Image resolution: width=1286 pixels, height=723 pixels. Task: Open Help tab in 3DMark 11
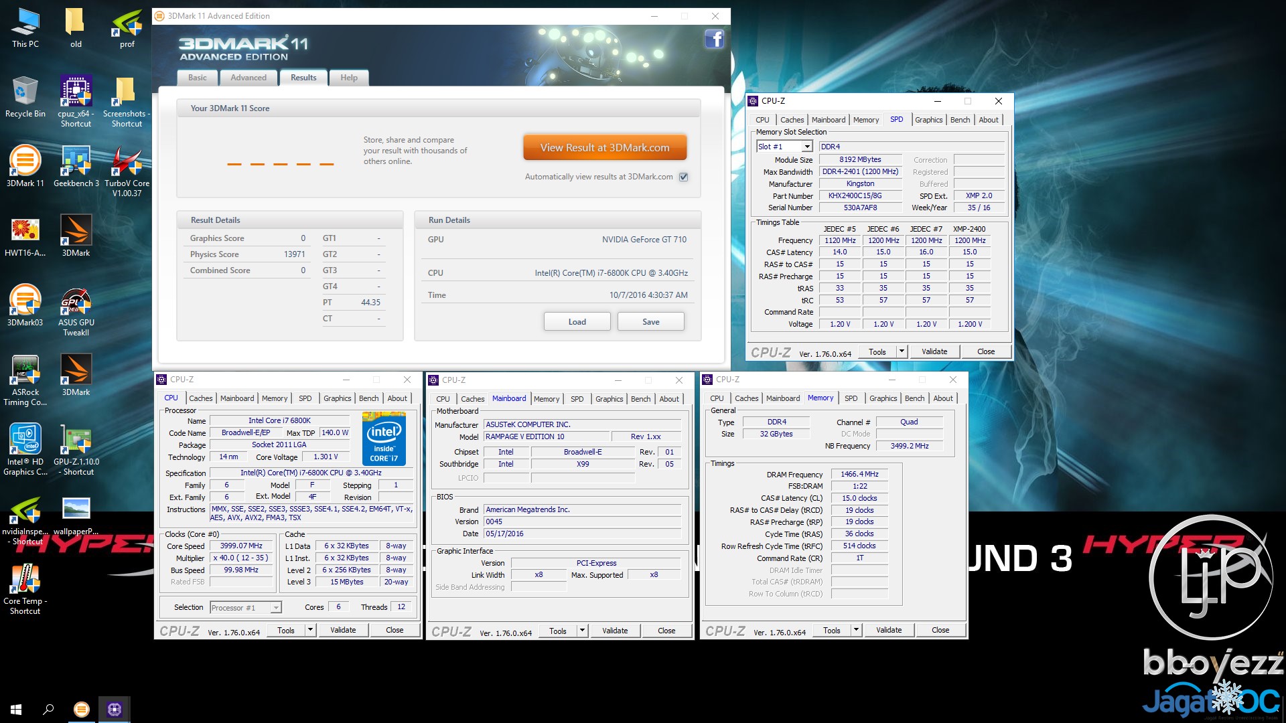click(349, 78)
